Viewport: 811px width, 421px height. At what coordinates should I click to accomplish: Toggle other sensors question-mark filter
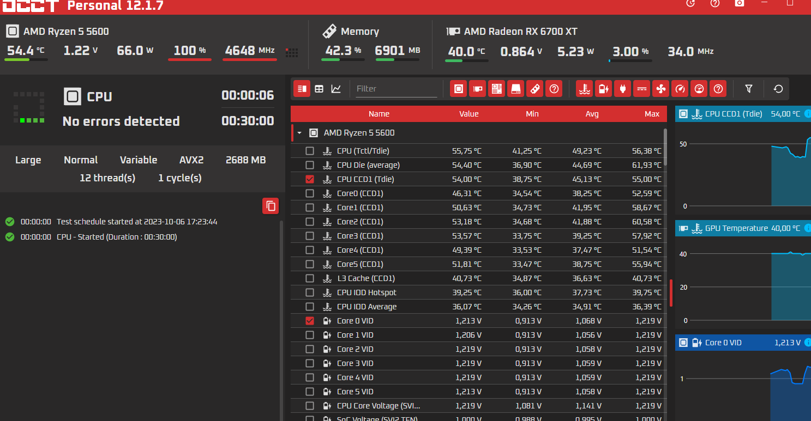718,89
